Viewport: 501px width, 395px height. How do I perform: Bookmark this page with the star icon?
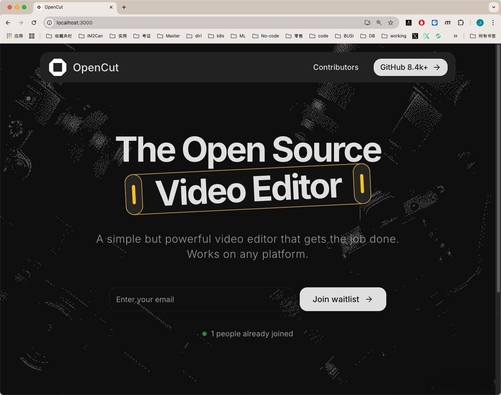coord(391,23)
